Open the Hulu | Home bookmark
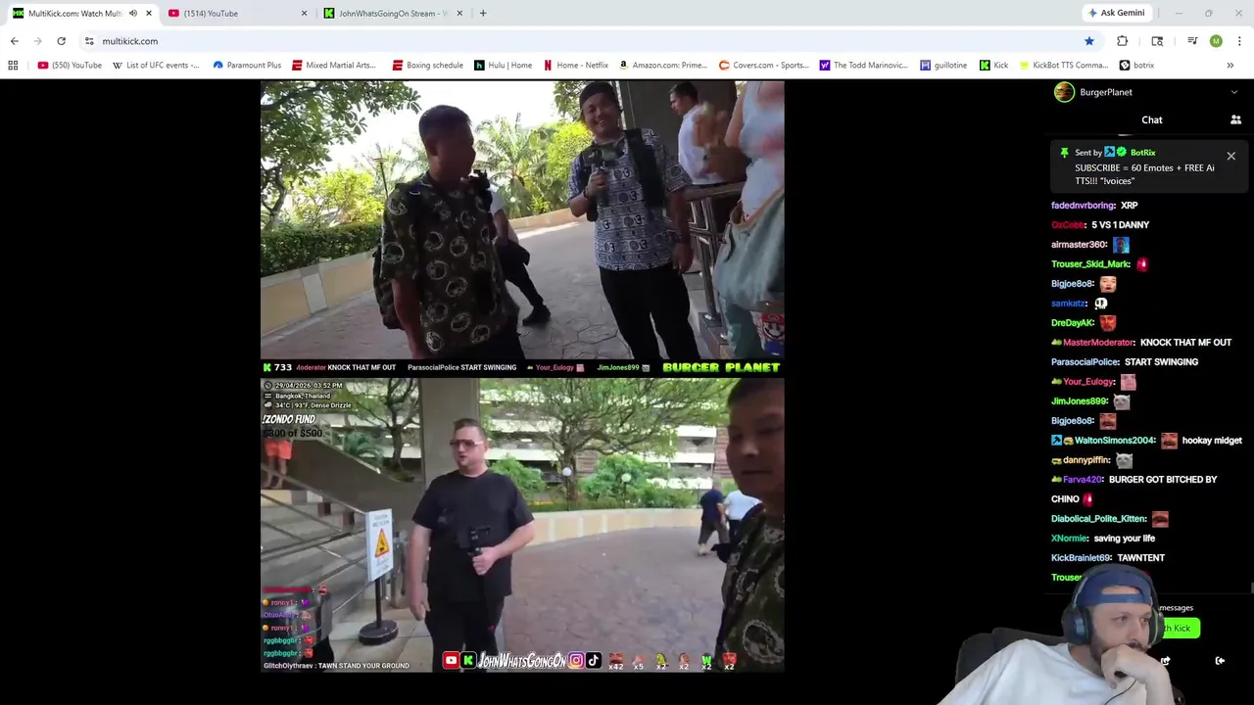This screenshot has width=1254, height=705. 504,66
